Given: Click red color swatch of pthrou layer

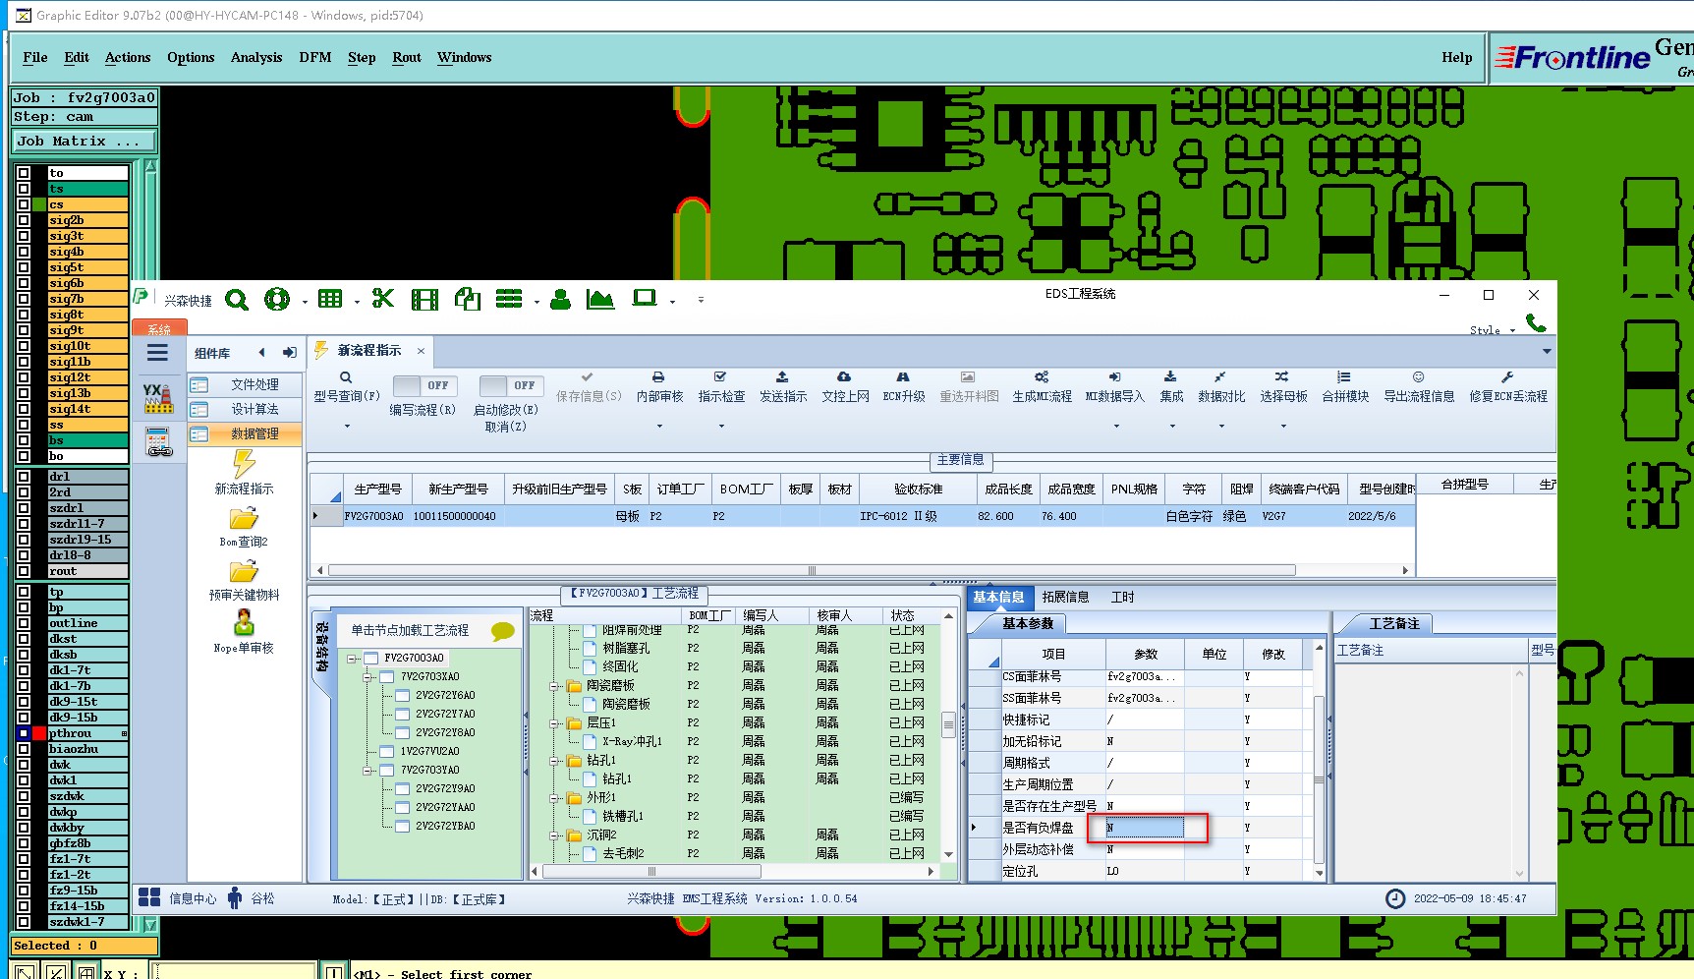Looking at the screenshot, I should pos(39,733).
